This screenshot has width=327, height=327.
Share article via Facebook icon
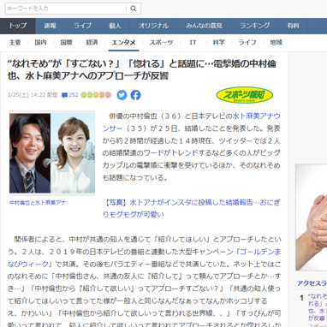coord(135,95)
